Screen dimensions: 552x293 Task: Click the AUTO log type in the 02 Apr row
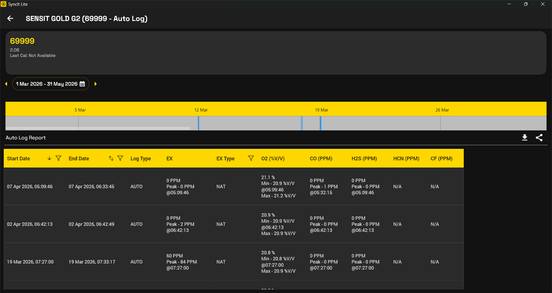(137, 224)
